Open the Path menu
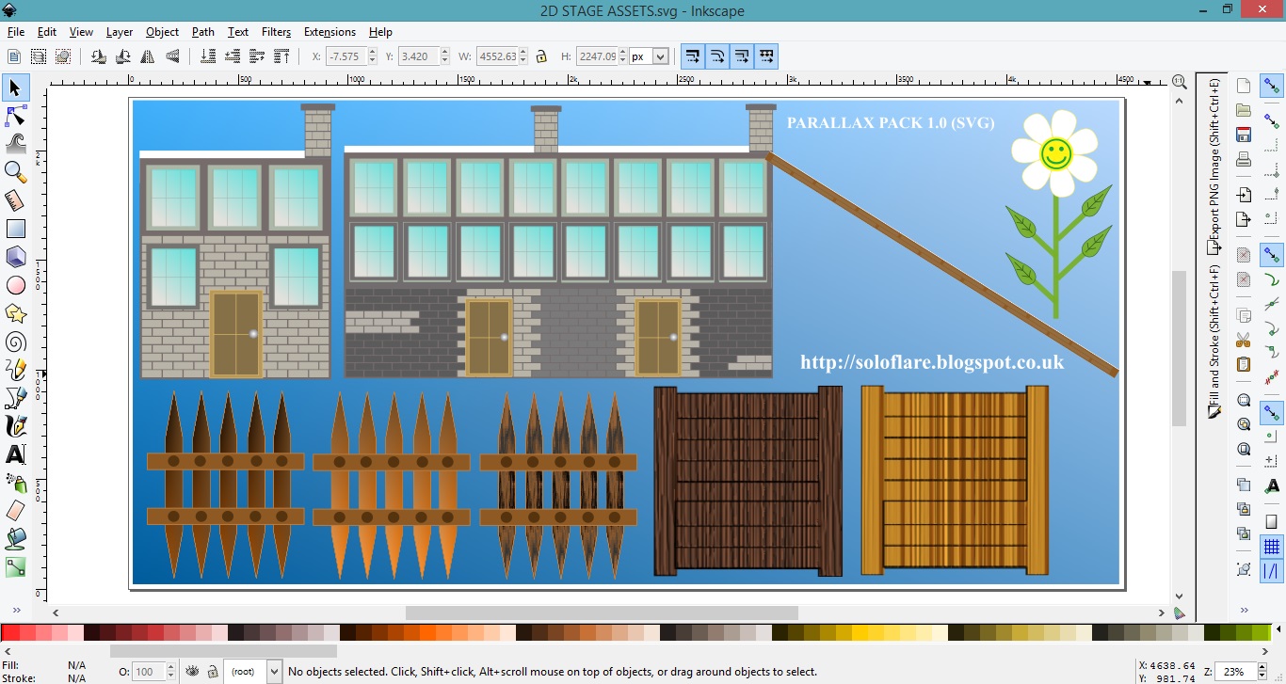1286x684 pixels. [203, 32]
